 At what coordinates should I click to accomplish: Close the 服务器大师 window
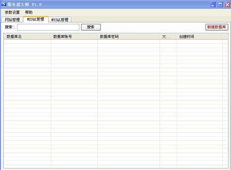click(x=227, y=4)
